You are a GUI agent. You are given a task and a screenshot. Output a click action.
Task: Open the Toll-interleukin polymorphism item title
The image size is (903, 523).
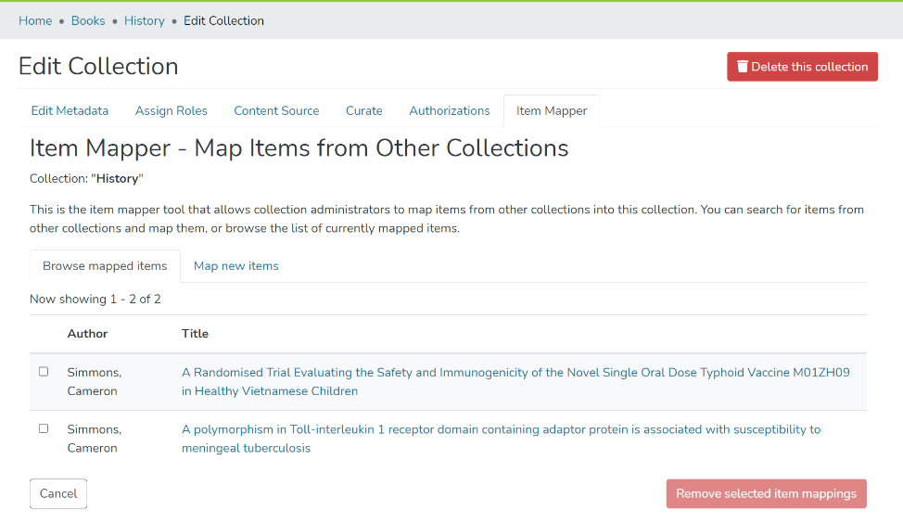501,429
